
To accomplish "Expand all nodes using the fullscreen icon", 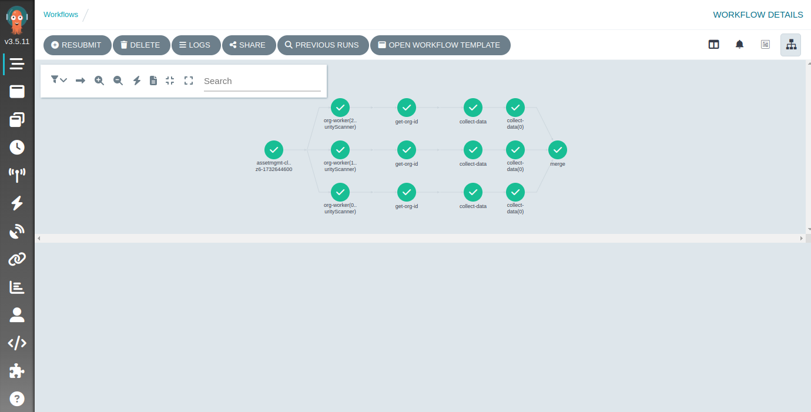I will (x=189, y=81).
